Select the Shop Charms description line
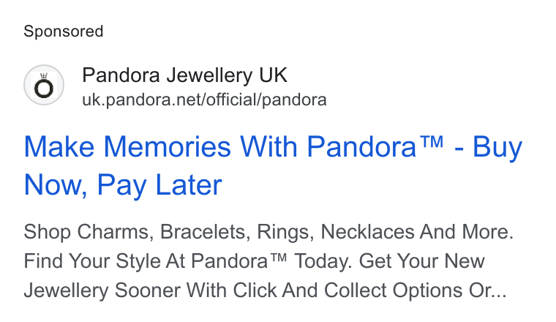 click(268, 232)
